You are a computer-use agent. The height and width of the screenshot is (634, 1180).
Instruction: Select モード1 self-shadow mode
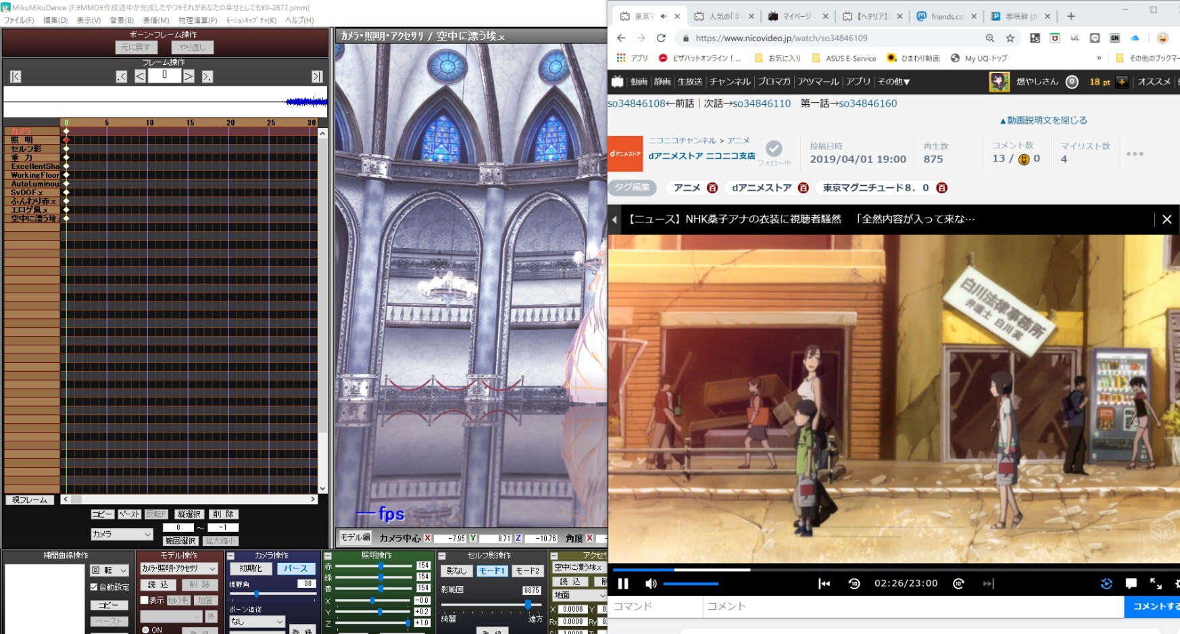click(x=492, y=571)
